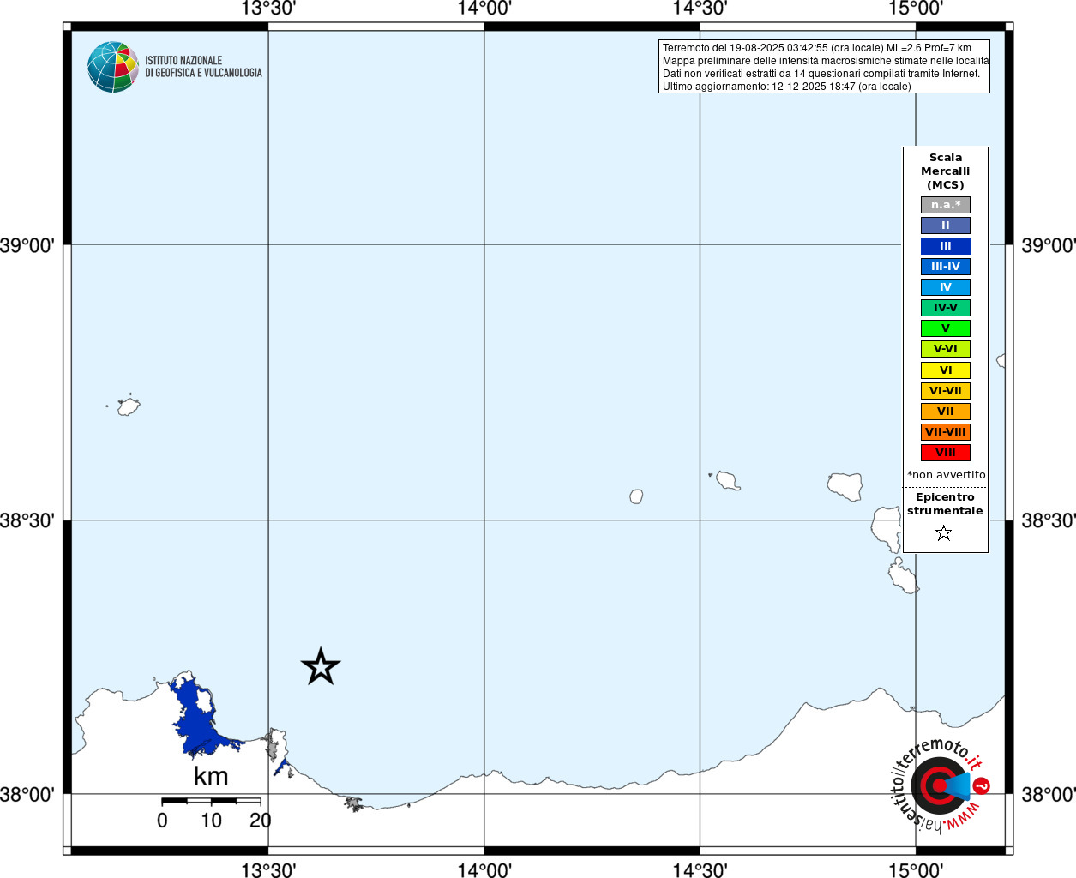Click the left 38°30' latitude label
Viewport: 1076px width, 878px height.
tap(27, 520)
